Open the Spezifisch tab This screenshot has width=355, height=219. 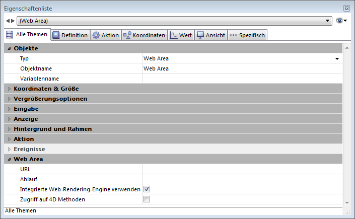(x=247, y=35)
